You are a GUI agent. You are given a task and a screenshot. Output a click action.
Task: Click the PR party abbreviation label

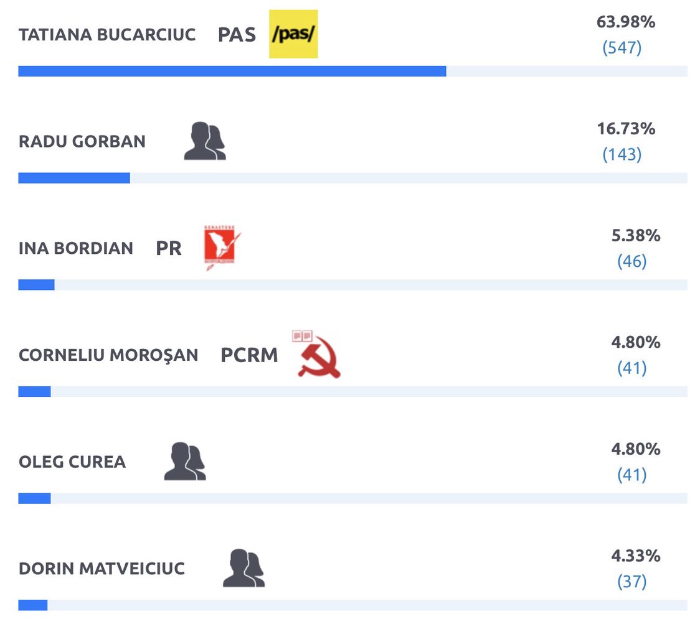coord(168,248)
